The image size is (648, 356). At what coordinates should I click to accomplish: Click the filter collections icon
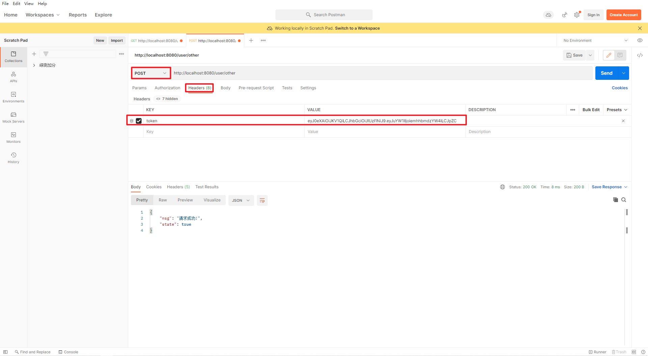coord(46,54)
